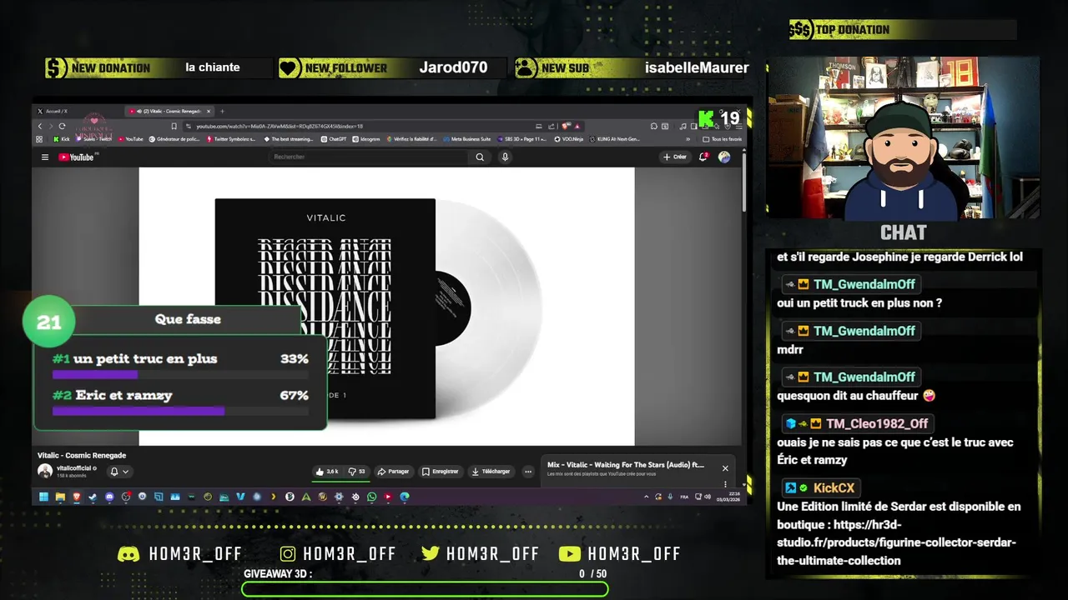
Task: Click the Brave shields icon in address bar
Action: [566, 126]
